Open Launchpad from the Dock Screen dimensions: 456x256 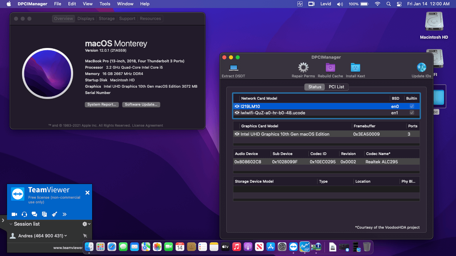click(x=100, y=247)
